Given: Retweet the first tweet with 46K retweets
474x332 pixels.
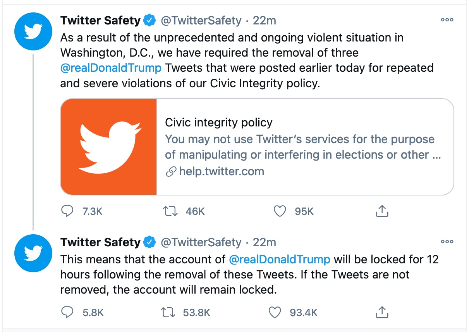Looking at the screenshot, I should [170, 211].
